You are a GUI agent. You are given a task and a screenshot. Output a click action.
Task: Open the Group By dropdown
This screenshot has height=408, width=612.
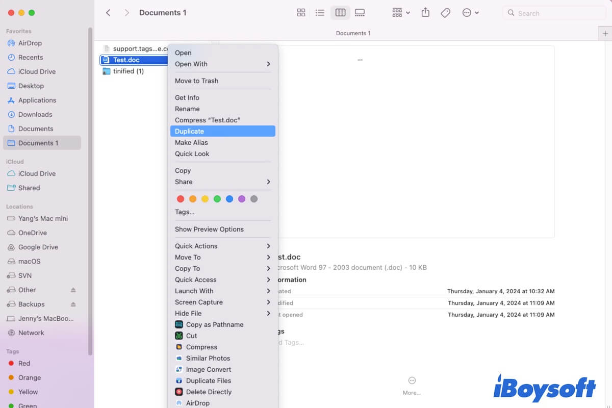click(x=401, y=13)
